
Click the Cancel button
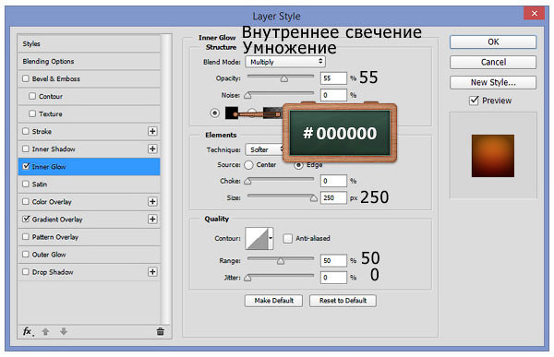(x=493, y=62)
